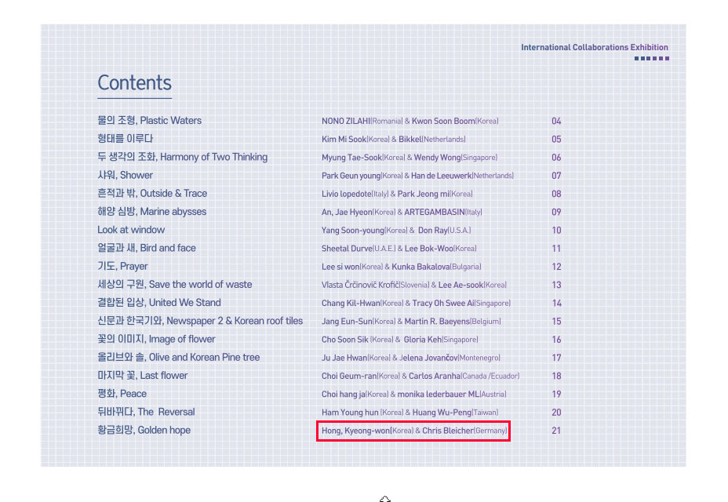
Task: Click highlighted Hong, Kyeong-won & Chris Bleicher line
Action: (x=413, y=431)
